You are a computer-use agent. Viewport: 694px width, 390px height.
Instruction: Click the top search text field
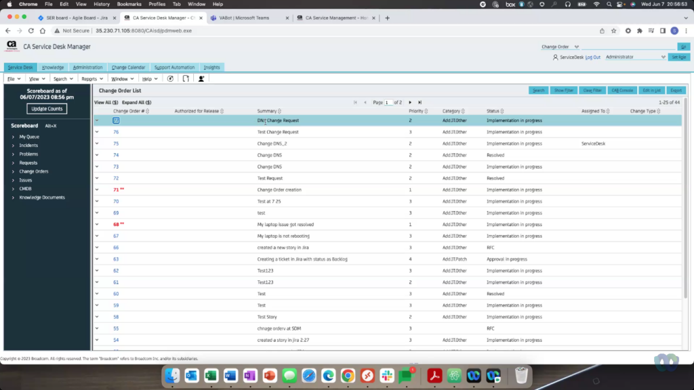coord(628,47)
